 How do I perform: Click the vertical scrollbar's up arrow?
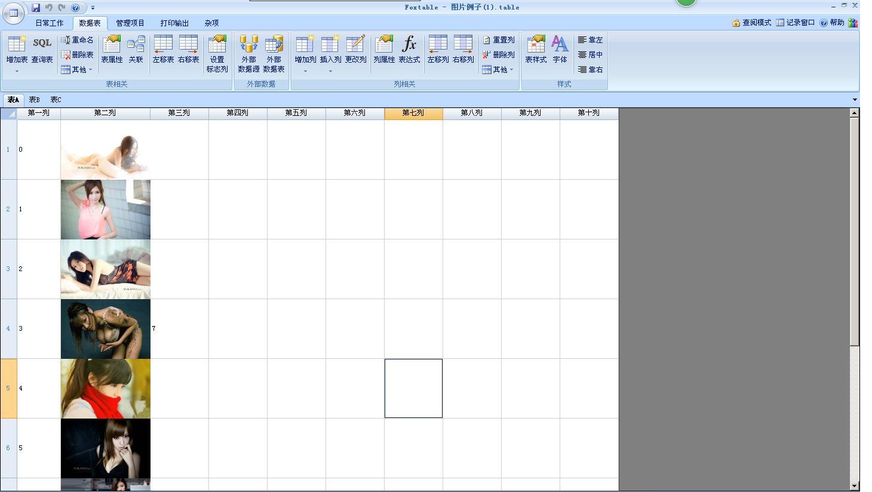coord(854,112)
